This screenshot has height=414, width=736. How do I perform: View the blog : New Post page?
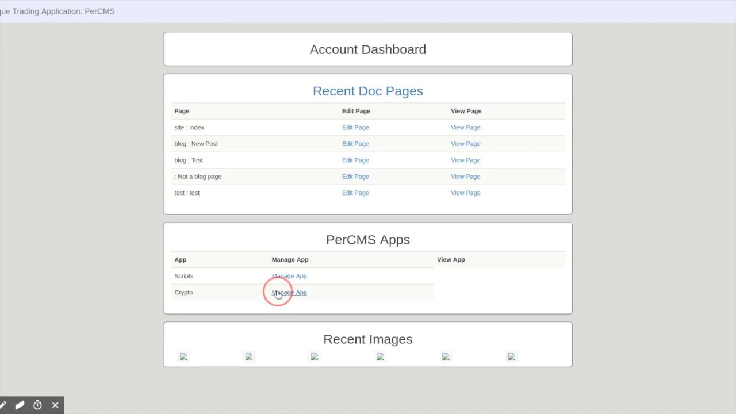[x=466, y=144]
